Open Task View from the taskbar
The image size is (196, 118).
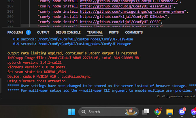[x=146, y=112]
